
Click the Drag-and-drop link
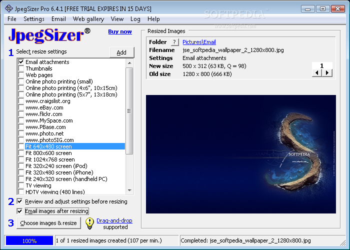coord(114,220)
